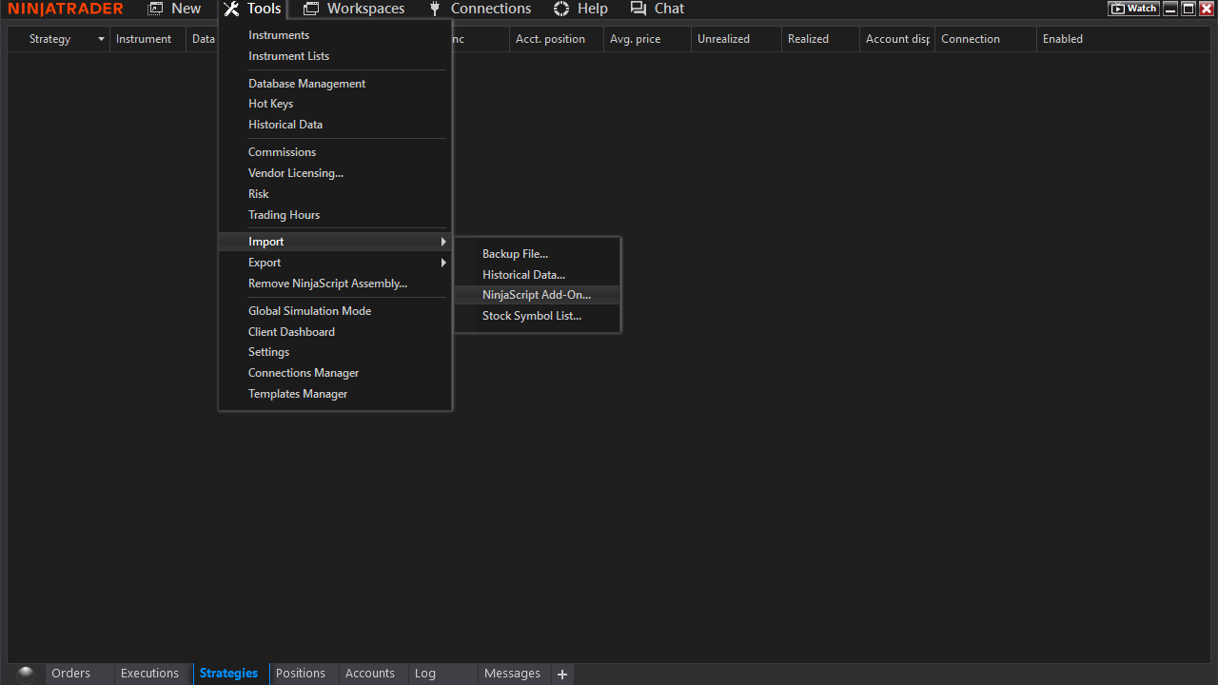
Task: Switch to the Log tab
Action: [424, 673]
